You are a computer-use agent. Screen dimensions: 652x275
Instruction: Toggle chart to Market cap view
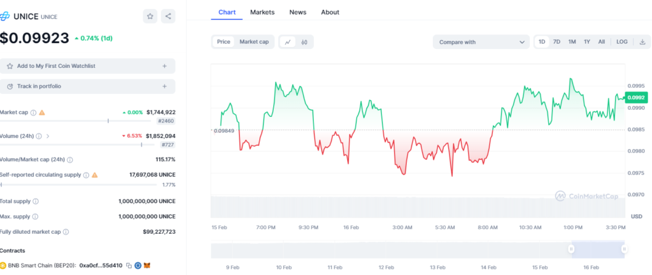[x=254, y=42]
